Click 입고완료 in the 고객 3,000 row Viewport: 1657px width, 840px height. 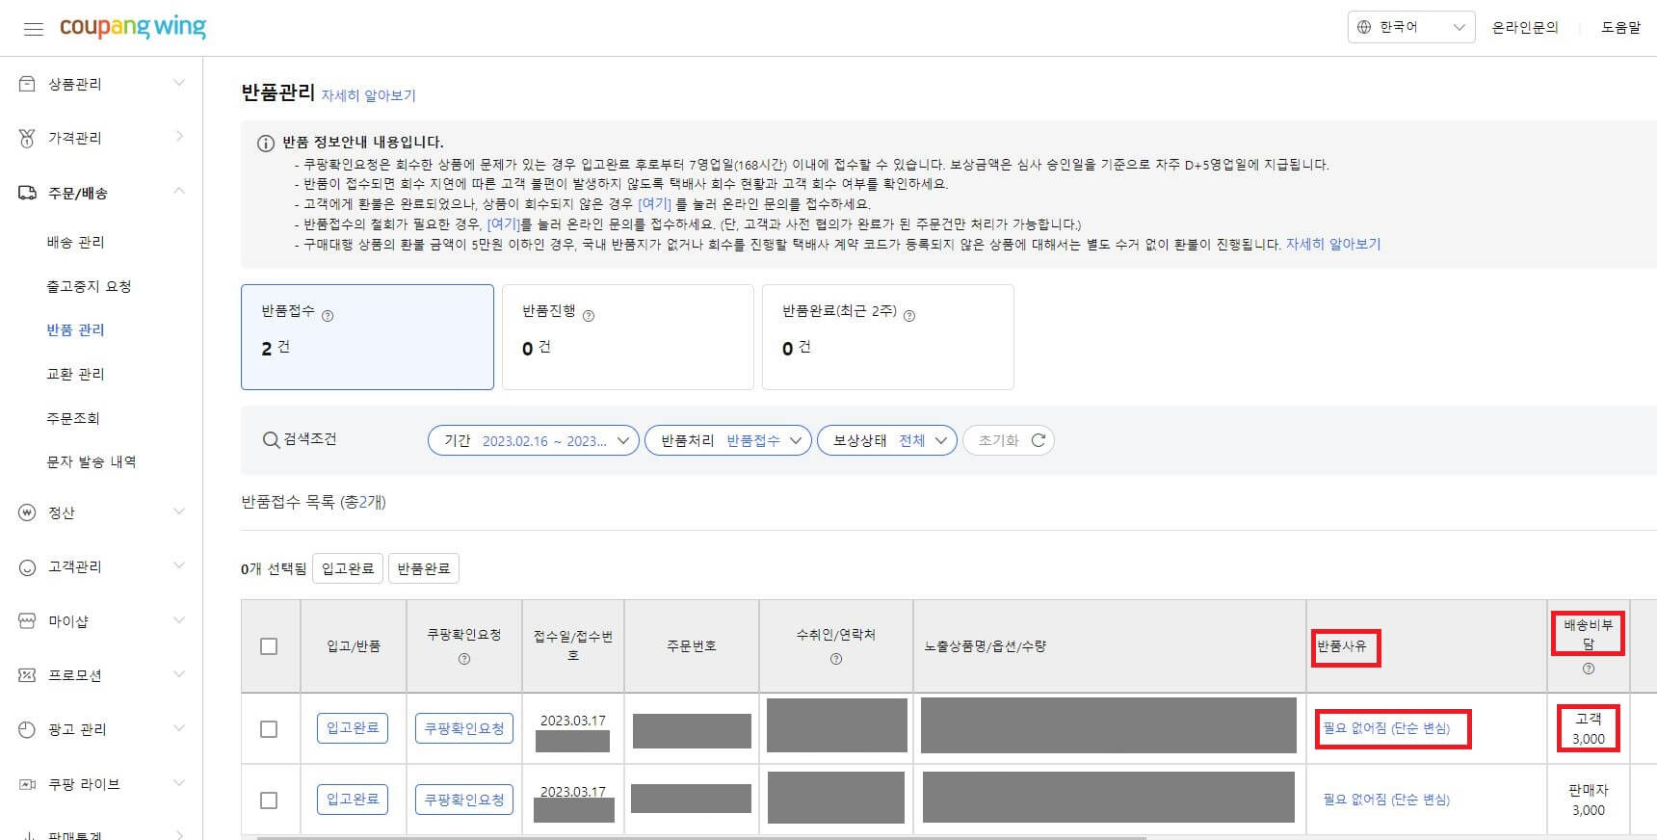click(353, 728)
